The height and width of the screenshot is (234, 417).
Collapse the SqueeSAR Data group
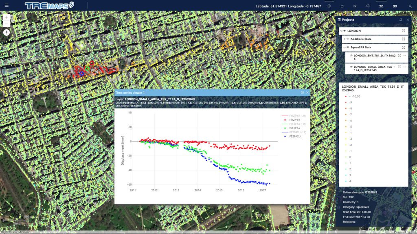tap(345, 47)
